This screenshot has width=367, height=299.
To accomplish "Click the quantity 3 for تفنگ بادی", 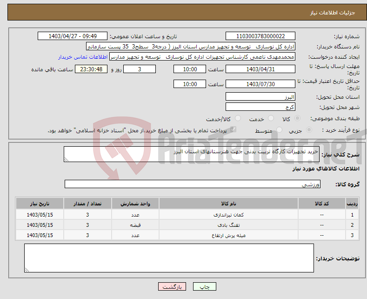I will pyautogui.click(x=87, y=225).
